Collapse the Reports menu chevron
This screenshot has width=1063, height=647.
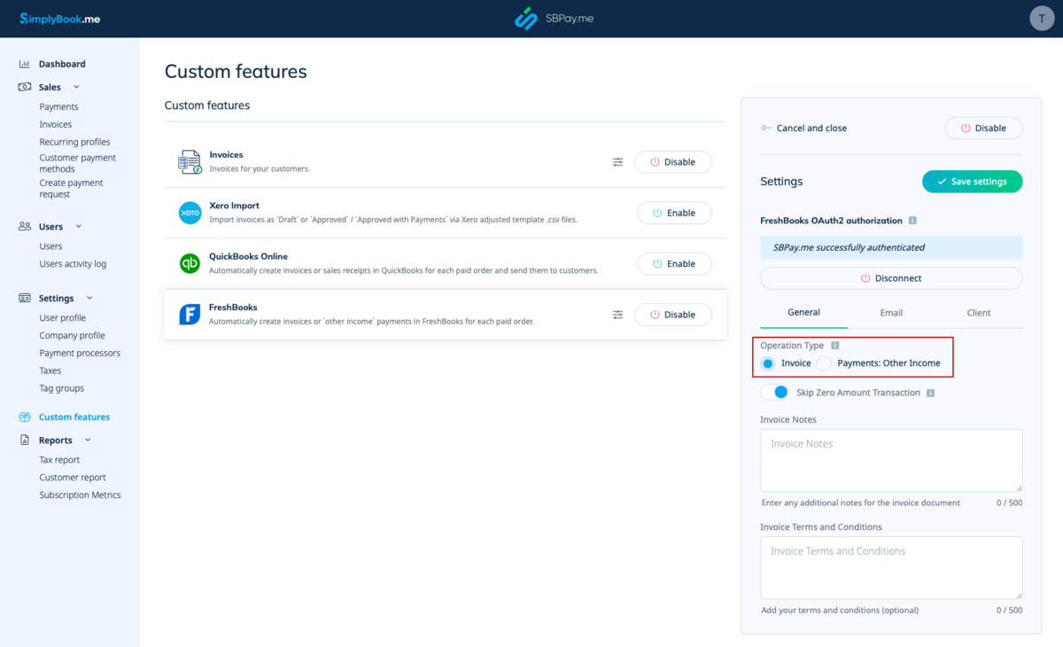pos(88,440)
